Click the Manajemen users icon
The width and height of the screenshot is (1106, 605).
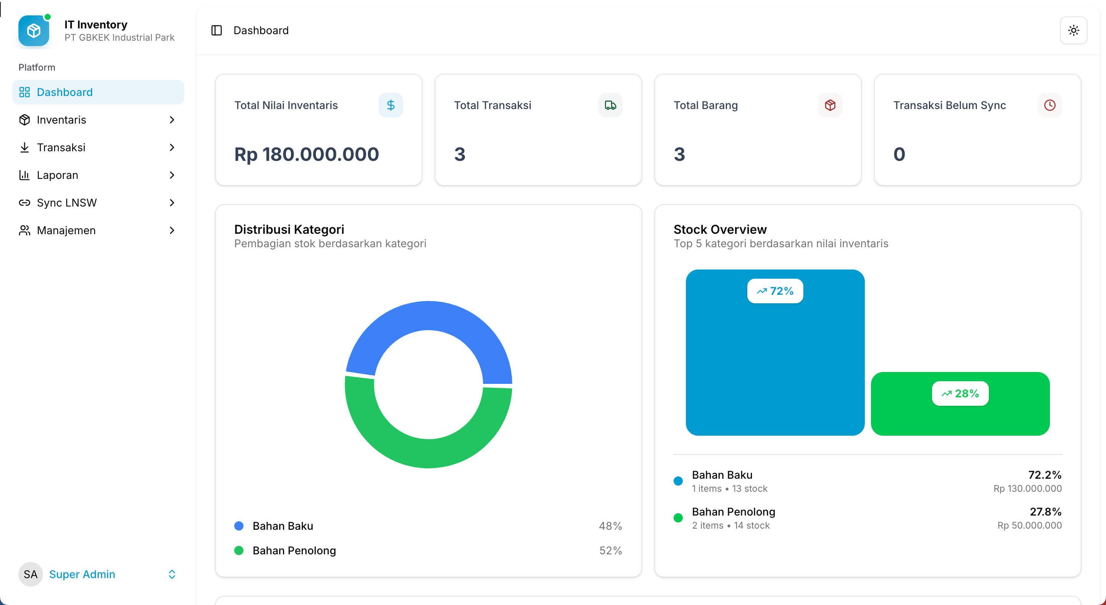(25, 230)
